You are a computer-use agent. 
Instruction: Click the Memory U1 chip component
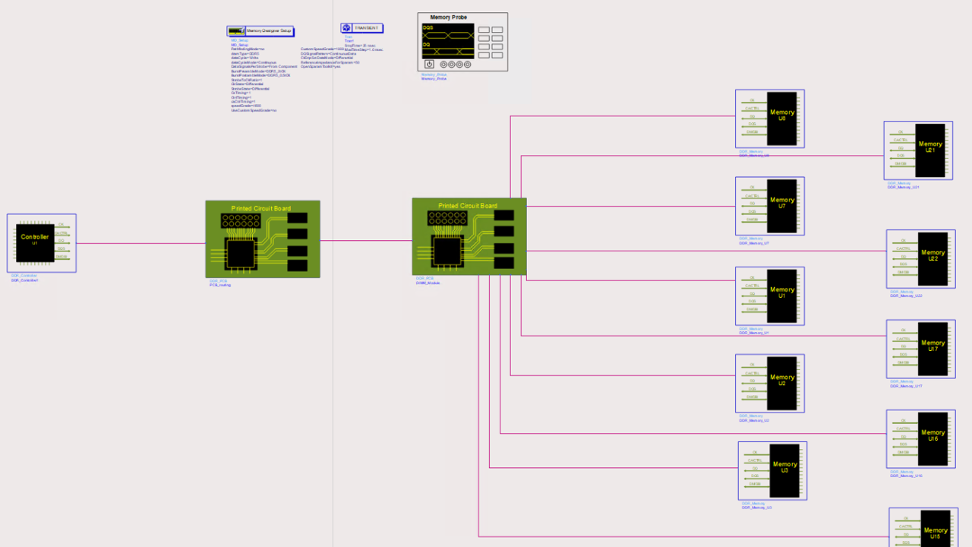tap(781, 296)
